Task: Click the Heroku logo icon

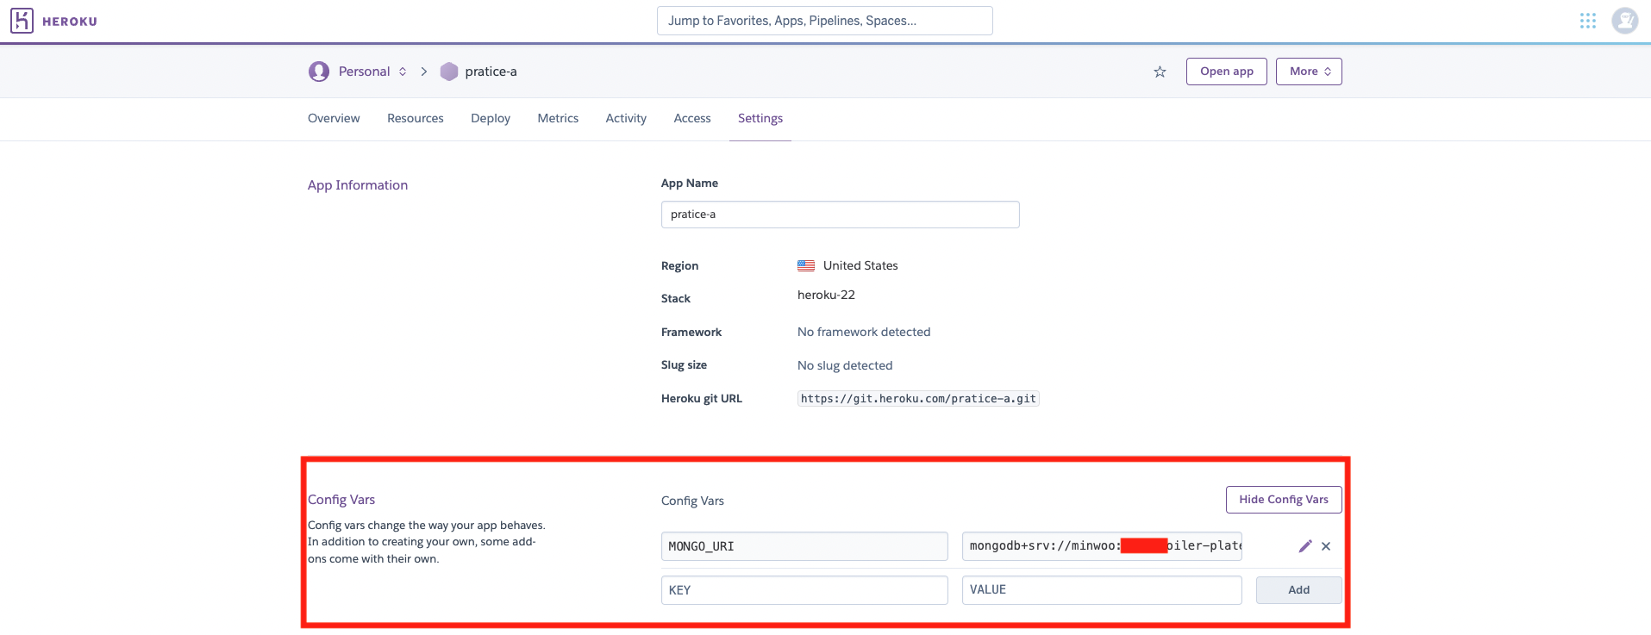Action: pos(22,21)
